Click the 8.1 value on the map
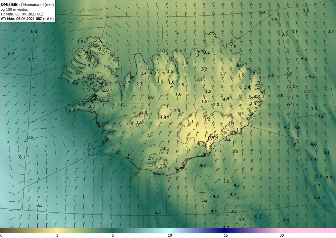336x238 pixels. click(x=22, y=157)
